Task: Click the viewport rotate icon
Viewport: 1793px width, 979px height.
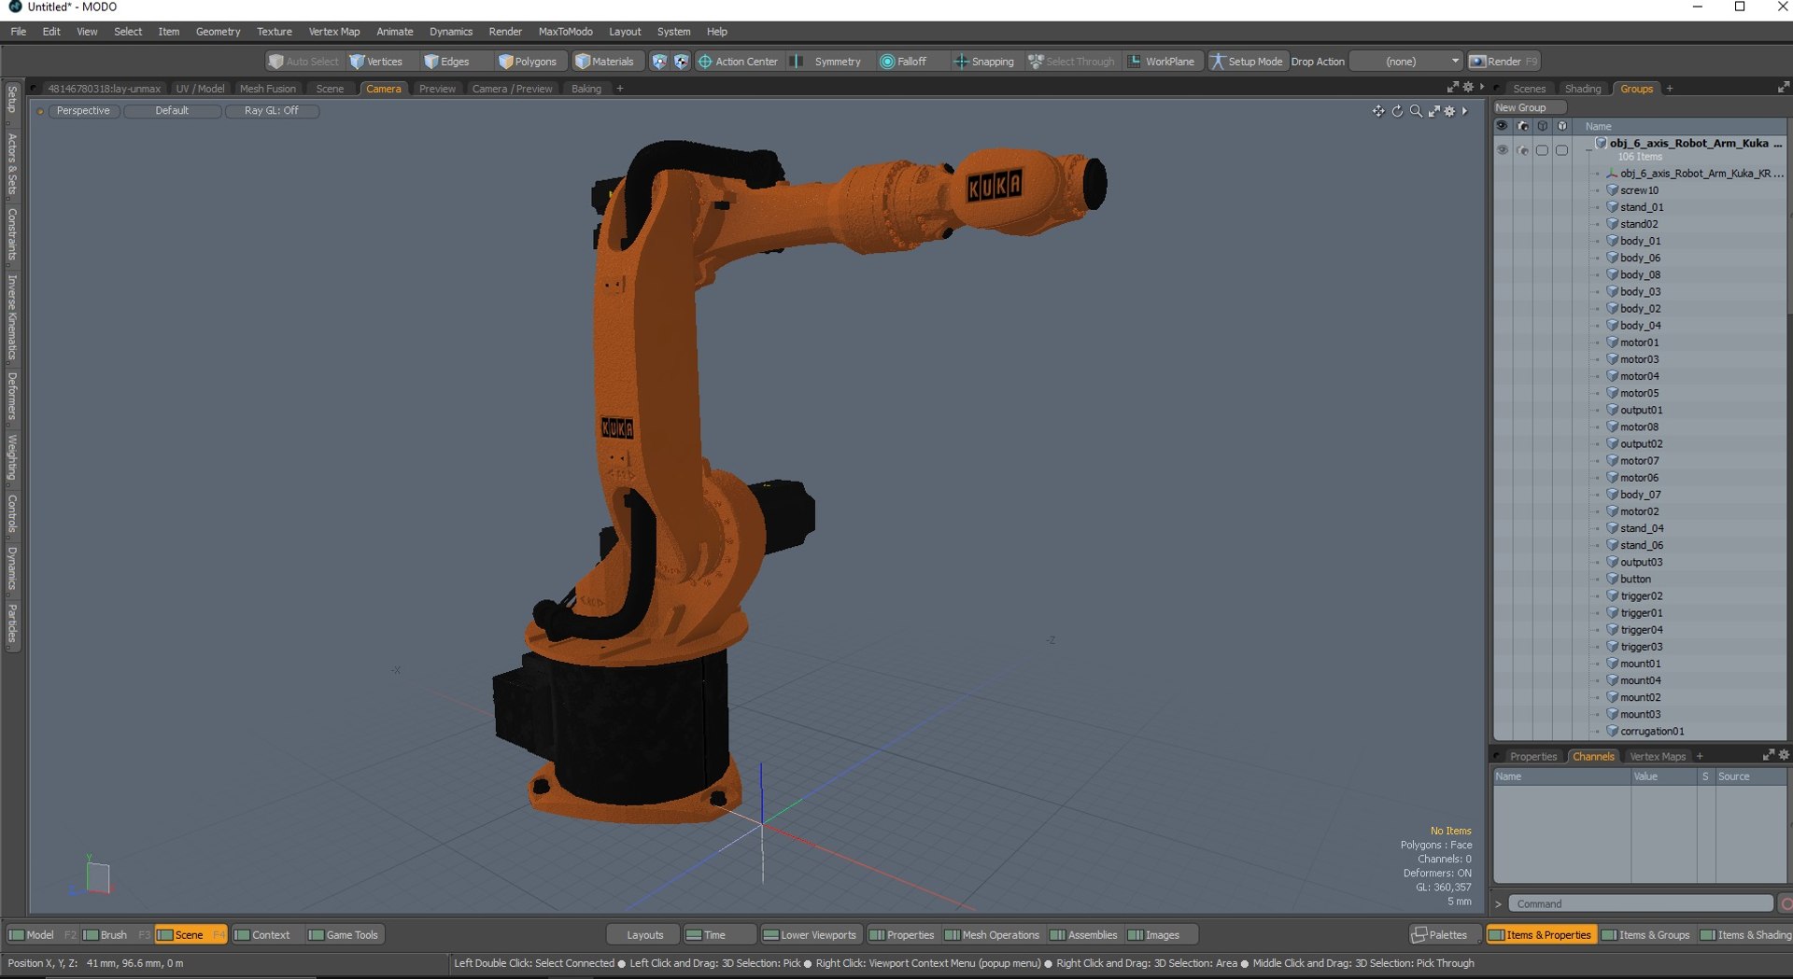Action: 1397,111
